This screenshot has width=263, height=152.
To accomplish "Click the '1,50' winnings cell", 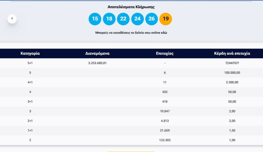I will 232,130.
